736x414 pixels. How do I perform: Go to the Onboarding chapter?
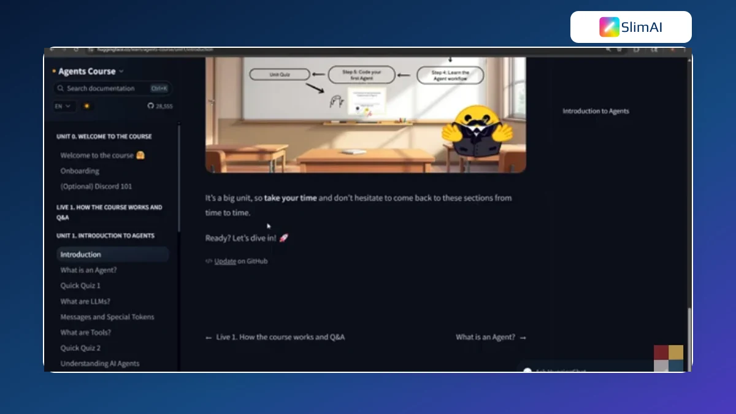pyautogui.click(x=80, y=171)
